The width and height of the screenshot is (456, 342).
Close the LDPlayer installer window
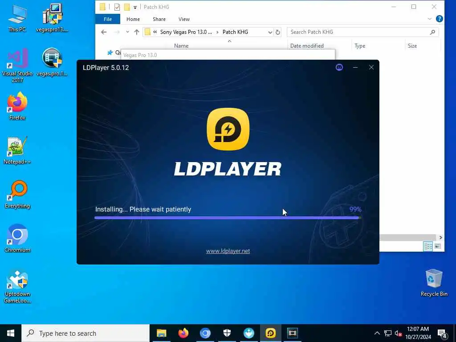click(x=371, y=68)
